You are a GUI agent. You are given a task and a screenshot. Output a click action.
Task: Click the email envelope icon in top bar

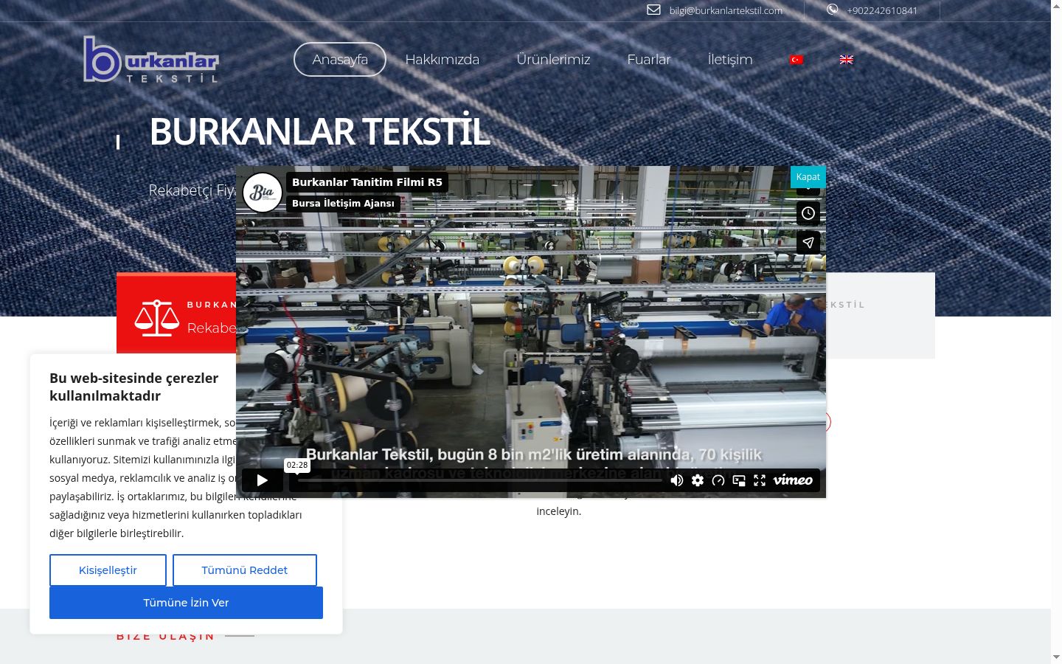pos(653,10)
